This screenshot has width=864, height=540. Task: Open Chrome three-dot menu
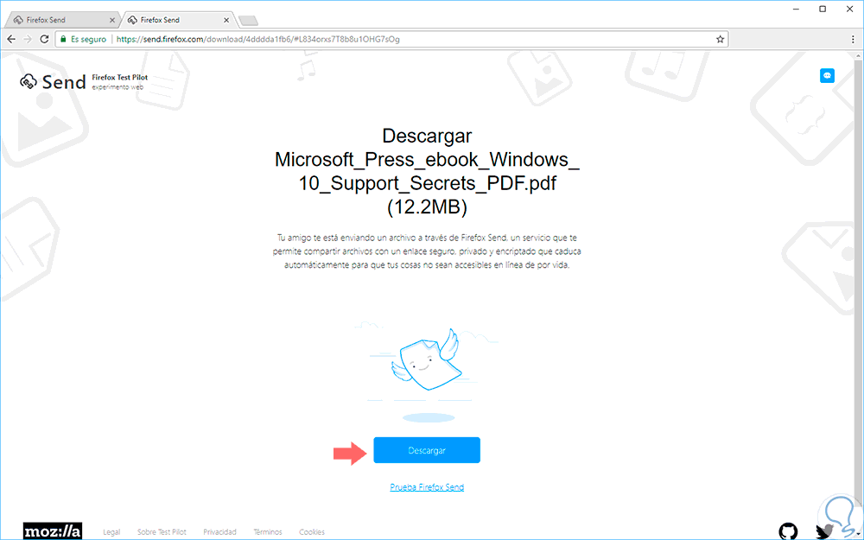tap(853, 39)
